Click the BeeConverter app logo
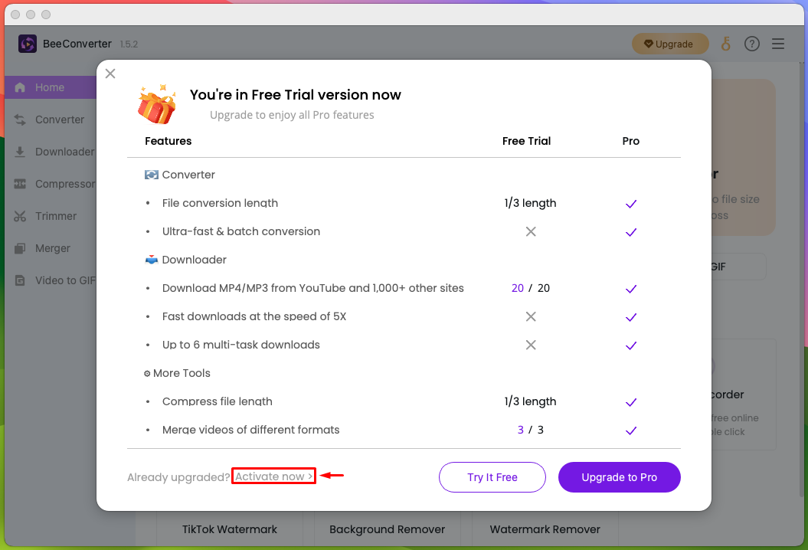Screen dimensions: 808x550 28,44
